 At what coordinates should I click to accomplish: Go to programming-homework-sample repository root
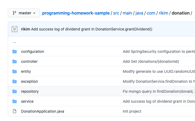[x=76, y=13]
